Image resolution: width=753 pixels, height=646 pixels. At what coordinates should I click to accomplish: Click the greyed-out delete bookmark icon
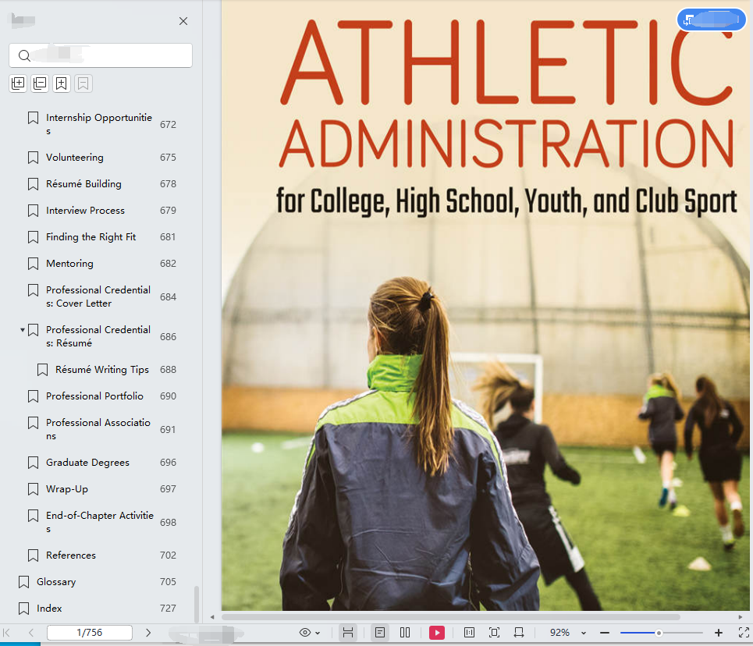tap(83, 83)
